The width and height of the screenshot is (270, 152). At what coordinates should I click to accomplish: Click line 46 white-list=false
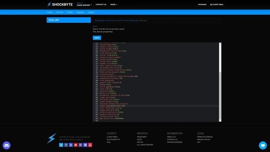point(108,93)
